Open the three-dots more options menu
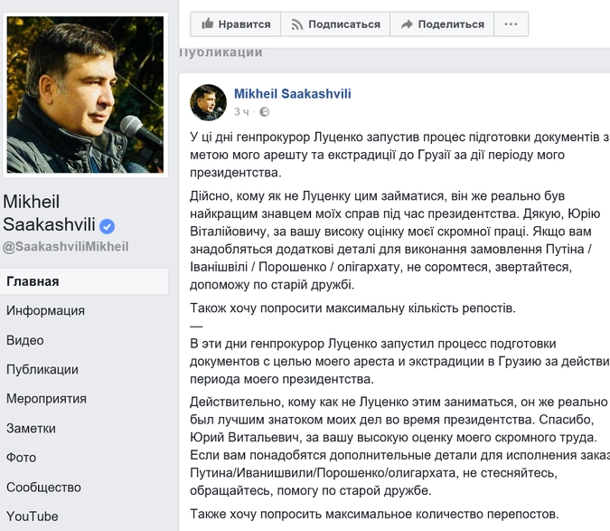Image resolution: width=610 pixels, height=531 pixels. point(512,24)
